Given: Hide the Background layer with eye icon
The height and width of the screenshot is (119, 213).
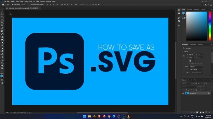Looking at the screenshot, I should pos(183,93).
